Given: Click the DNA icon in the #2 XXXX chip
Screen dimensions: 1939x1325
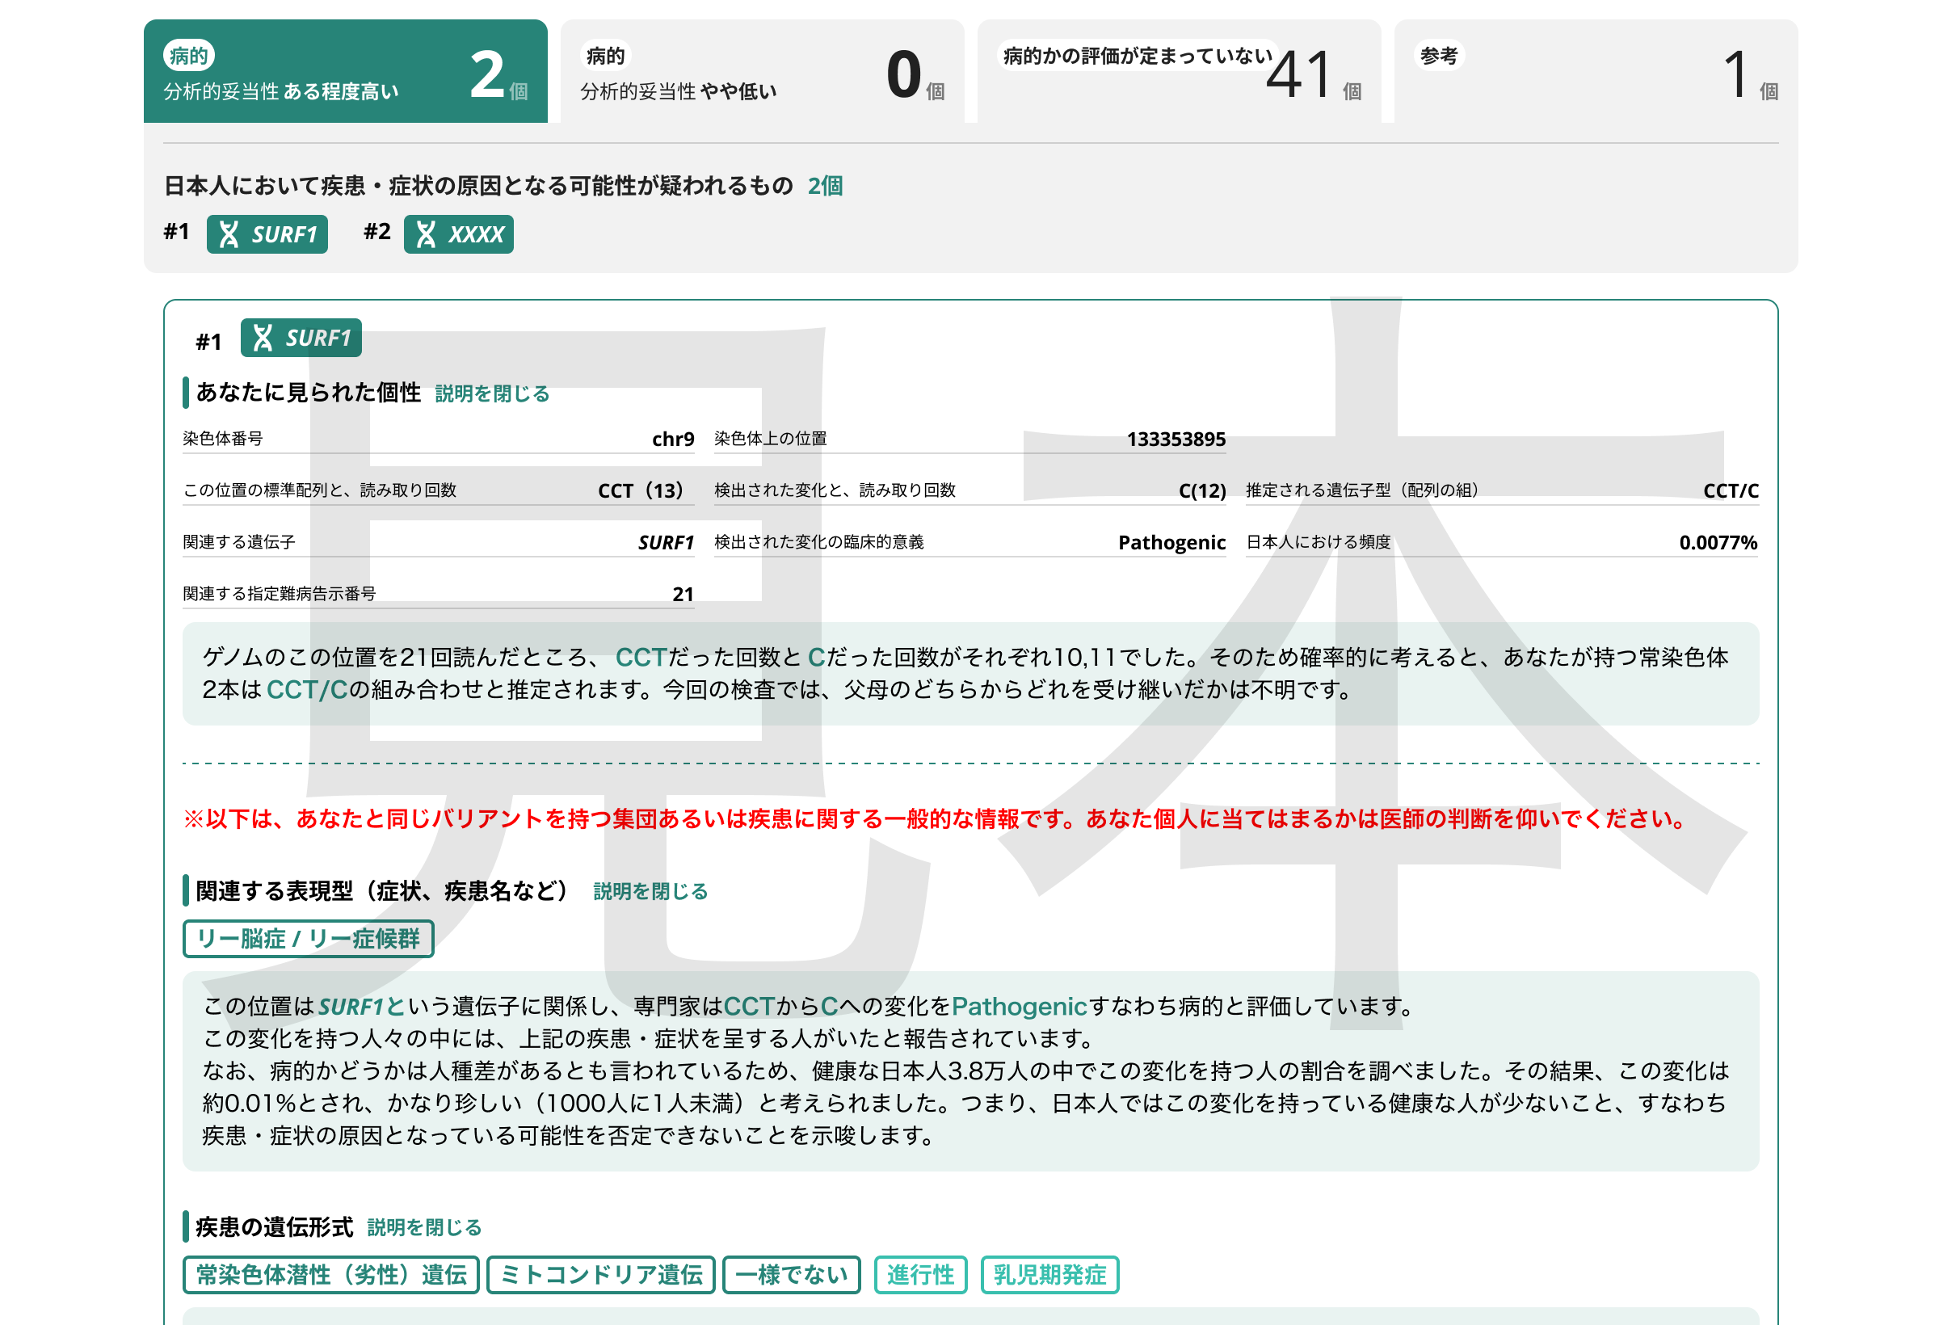Looking at the screenshot, I should click(426, 234).
